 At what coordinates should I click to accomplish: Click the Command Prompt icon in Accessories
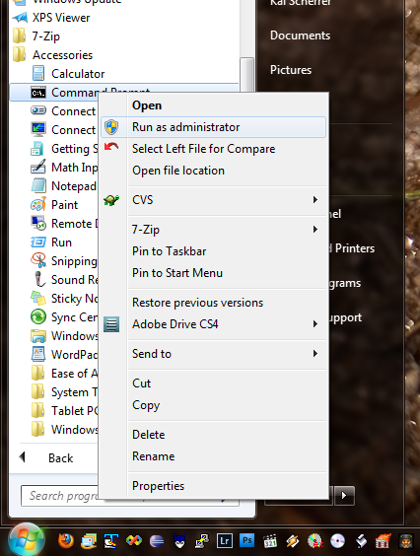coord(37,93)
